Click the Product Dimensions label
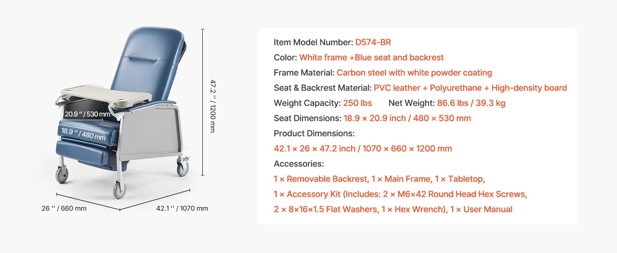The image size is (617, 253). tap(314, 133)
